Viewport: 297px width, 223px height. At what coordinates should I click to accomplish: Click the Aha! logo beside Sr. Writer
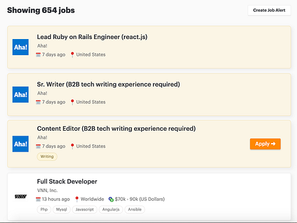point(20,95)
